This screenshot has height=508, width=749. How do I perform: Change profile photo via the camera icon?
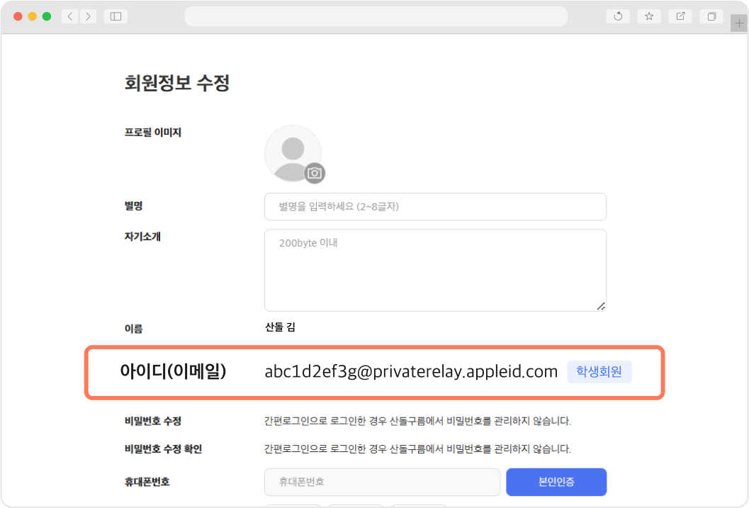315,173
